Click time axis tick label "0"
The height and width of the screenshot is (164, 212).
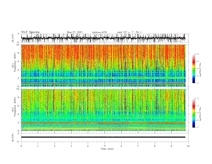coord(21,146)
